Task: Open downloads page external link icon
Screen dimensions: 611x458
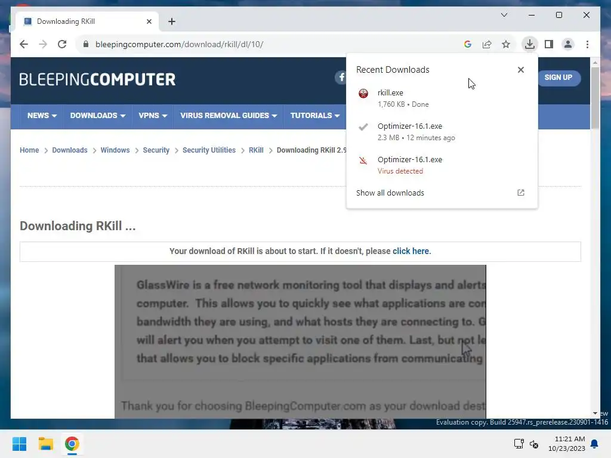Action: [x=520, y=193]
